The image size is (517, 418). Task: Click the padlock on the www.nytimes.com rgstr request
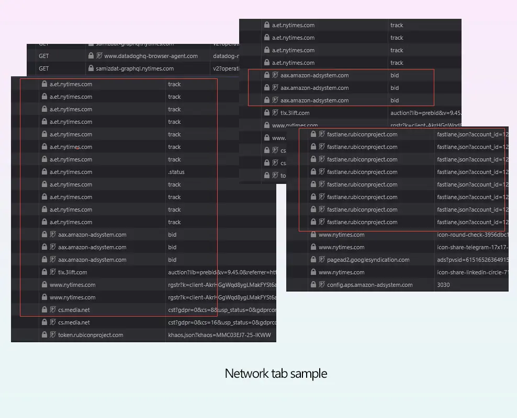(x=44, y=284)
